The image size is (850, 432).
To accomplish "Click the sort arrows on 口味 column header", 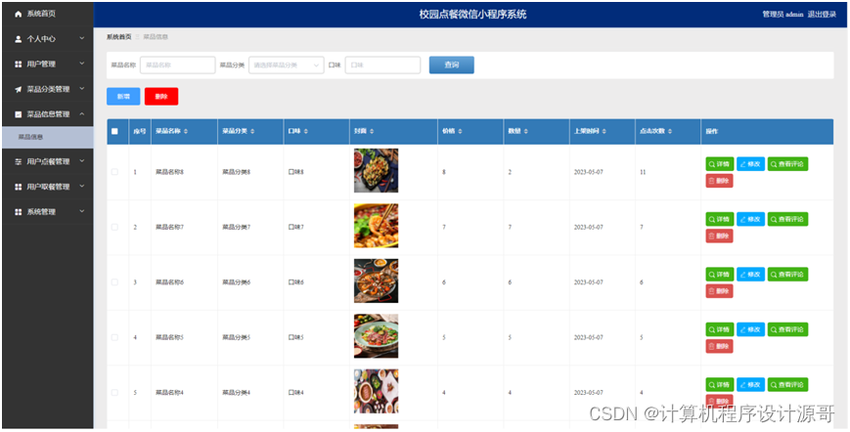I will pyautogui.click(x=306, y=132).
